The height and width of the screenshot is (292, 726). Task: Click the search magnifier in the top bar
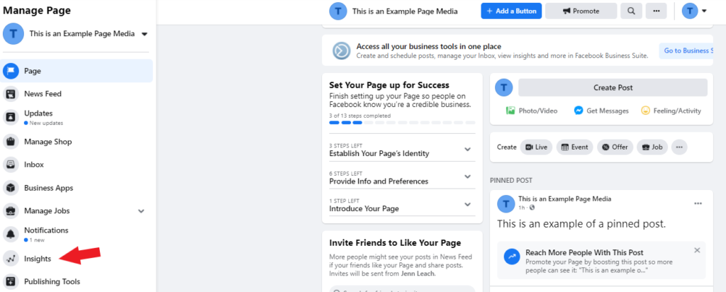[631, 11]
